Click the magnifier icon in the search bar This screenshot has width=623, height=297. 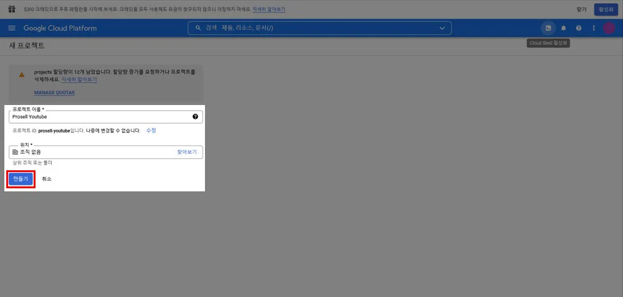pos(198,28)
